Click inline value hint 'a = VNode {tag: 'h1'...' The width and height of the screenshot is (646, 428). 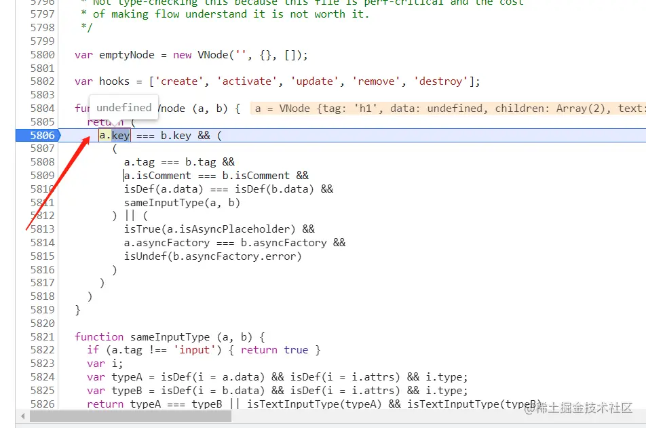pyautogui.click(x=448, y=109)
